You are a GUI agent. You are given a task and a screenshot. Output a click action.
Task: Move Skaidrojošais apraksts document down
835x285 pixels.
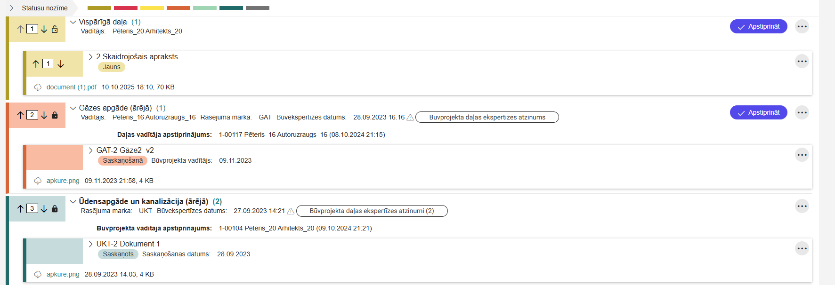[x=61, y=64]
